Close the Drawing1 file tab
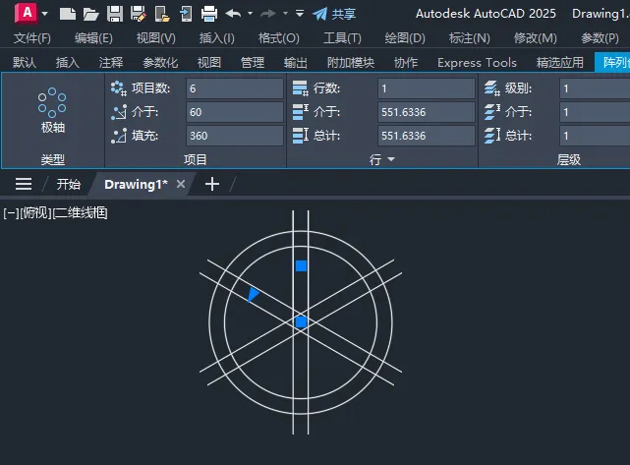The width and height of the screenshot is (630, 465). click(181, 184)
